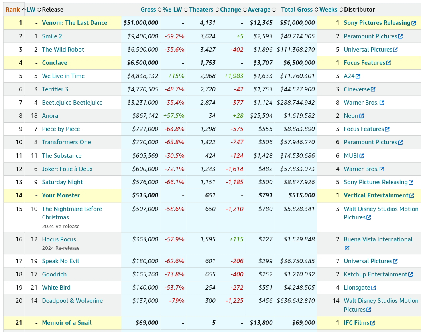This screenshot has width=423, height=332.
Task: Sort by Gross column header
Action: tap(151, 10)
